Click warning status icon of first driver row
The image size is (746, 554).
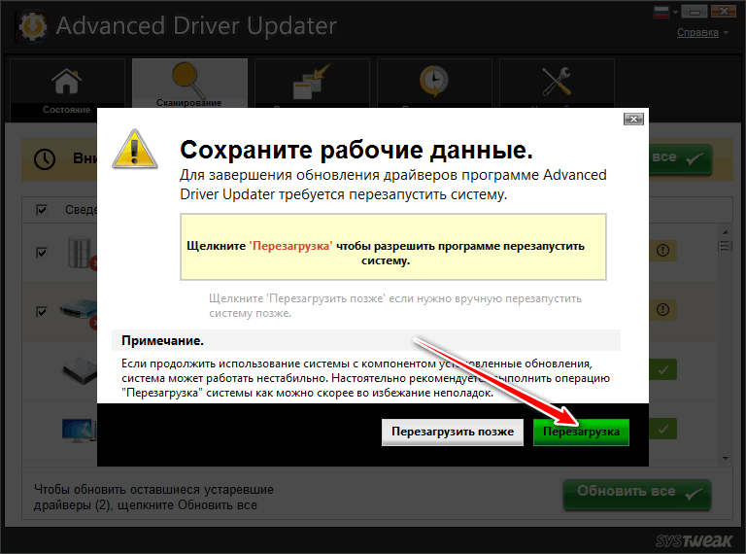pos(662,251)
